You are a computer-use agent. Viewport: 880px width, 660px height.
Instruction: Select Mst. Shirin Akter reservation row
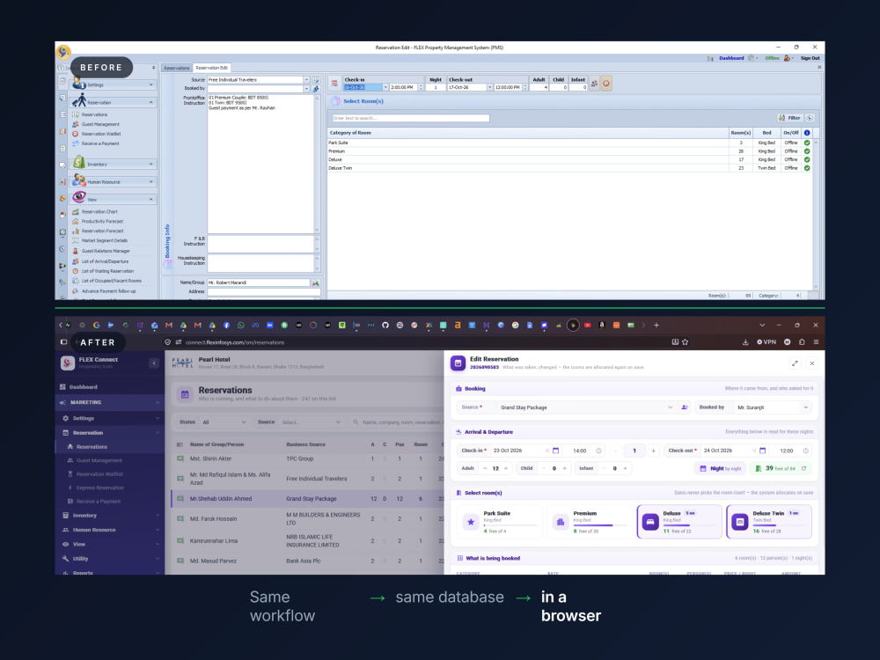[x=307, y=458]
